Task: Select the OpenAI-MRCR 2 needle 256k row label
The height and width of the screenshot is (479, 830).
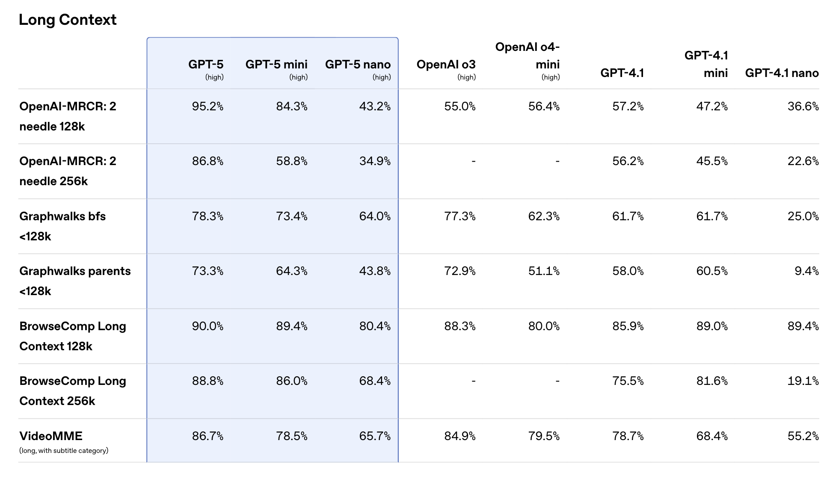Action: pos(68,171)
